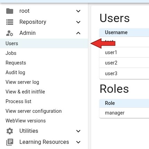The height and width of the screenshot is (149, 149).
Task: Select the user2 row
Action: (x=124, y=63)
